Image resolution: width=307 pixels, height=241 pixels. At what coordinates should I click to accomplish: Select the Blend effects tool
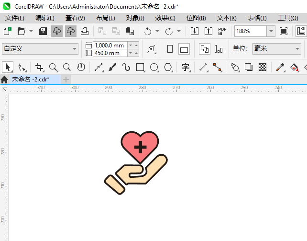[x=235, y=67]
